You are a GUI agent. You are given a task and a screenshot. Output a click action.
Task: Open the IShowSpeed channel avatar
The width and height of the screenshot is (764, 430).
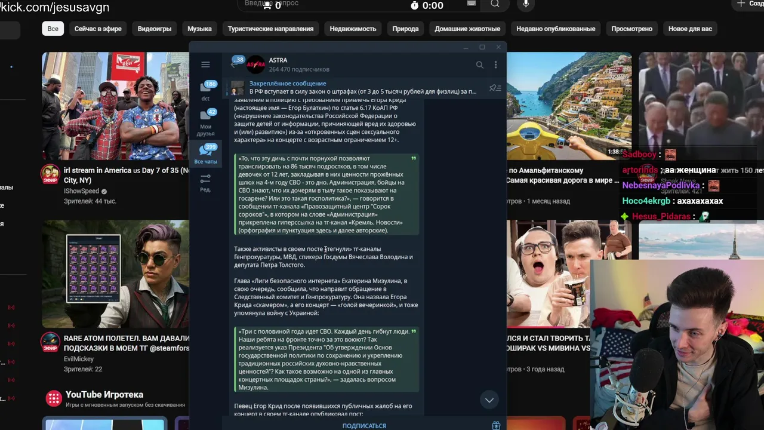click(50, 175)
